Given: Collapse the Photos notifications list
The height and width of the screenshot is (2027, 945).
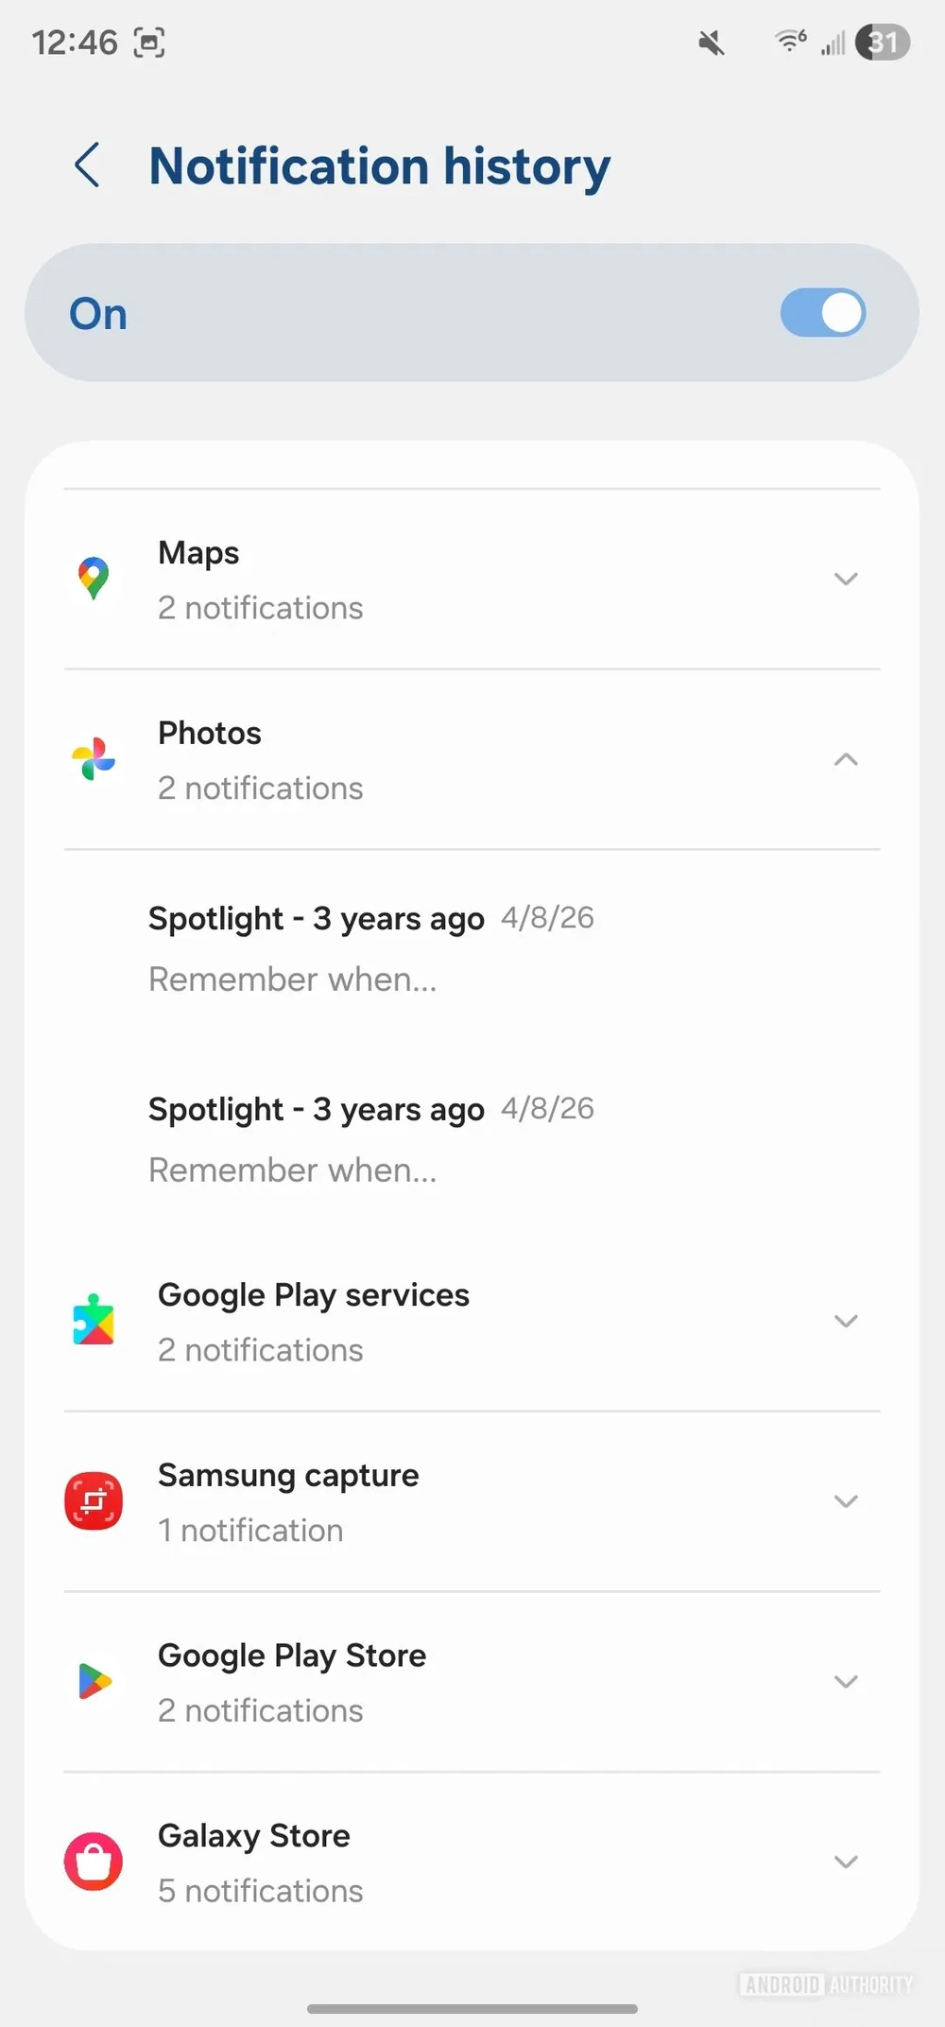Looking at the screenshot, I should click(846, 759).
